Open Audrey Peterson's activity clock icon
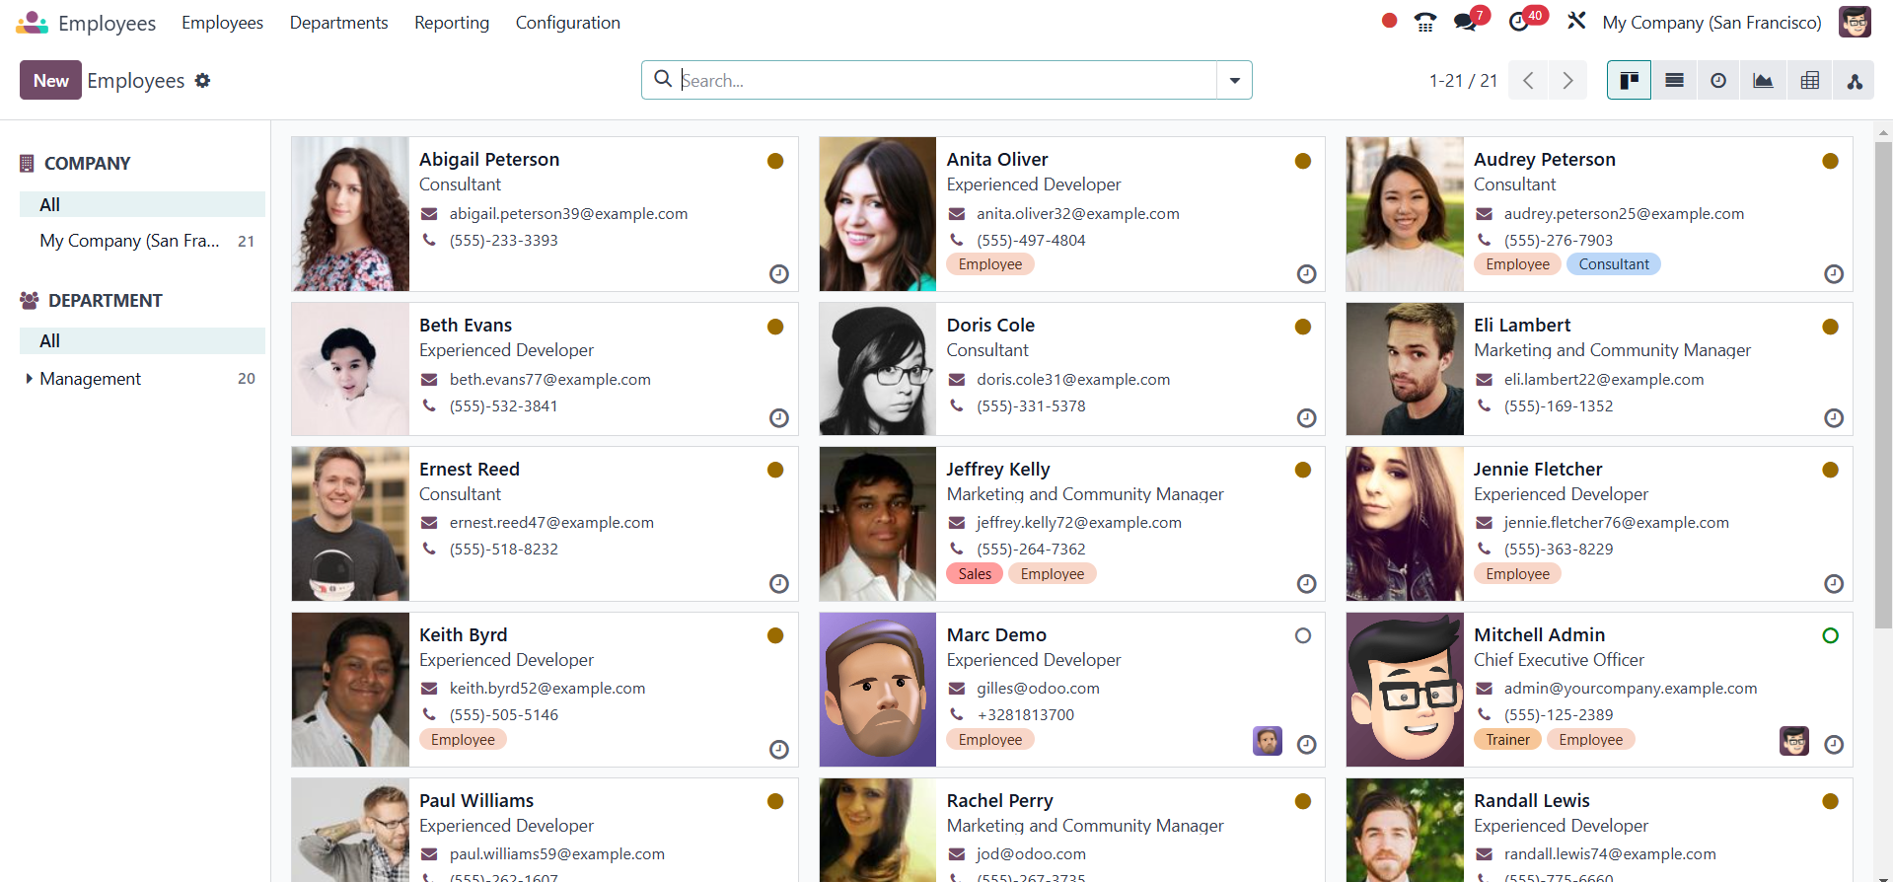 click(1834, 274)
